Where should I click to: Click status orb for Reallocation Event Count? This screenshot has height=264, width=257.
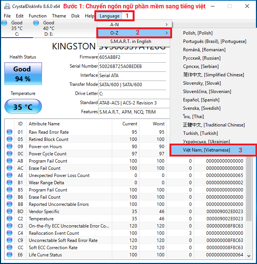tap(9, 233)
